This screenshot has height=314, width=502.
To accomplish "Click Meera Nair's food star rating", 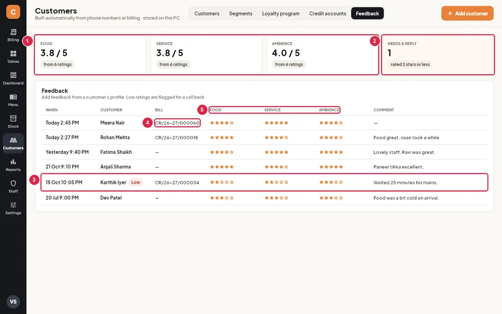I will pos(222,123).
